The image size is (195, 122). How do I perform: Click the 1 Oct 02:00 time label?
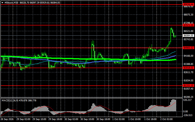[x=119, y=119]
